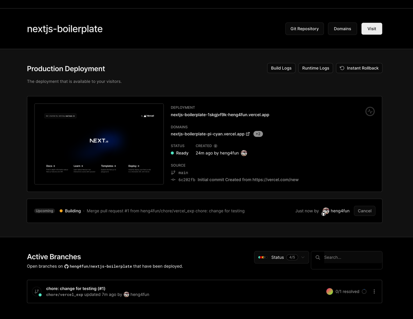The image size is (413, 319).
Task: Click the main branch link
Action: (x=183, y=173)
